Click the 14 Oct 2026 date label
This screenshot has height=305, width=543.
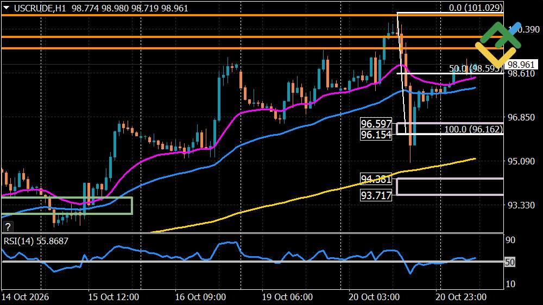click(25, 297)
